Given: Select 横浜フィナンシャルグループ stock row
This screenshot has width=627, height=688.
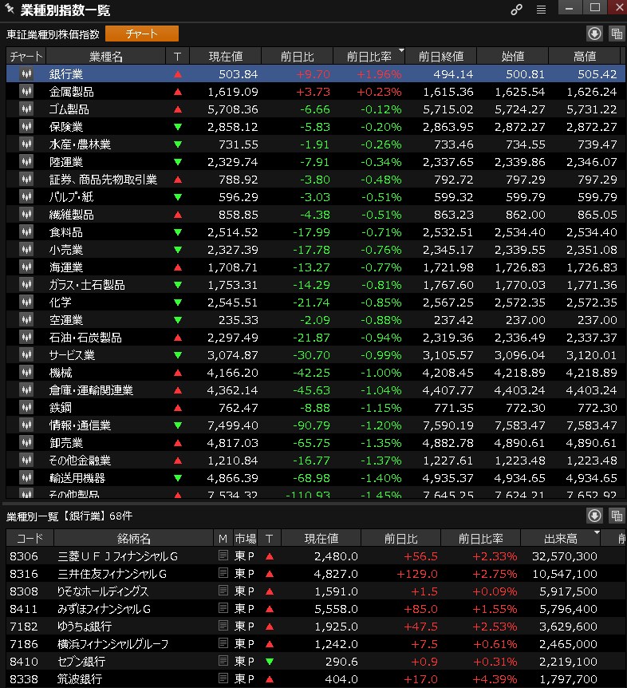Looking at the screenshot, I should click(x=316, y=643).
